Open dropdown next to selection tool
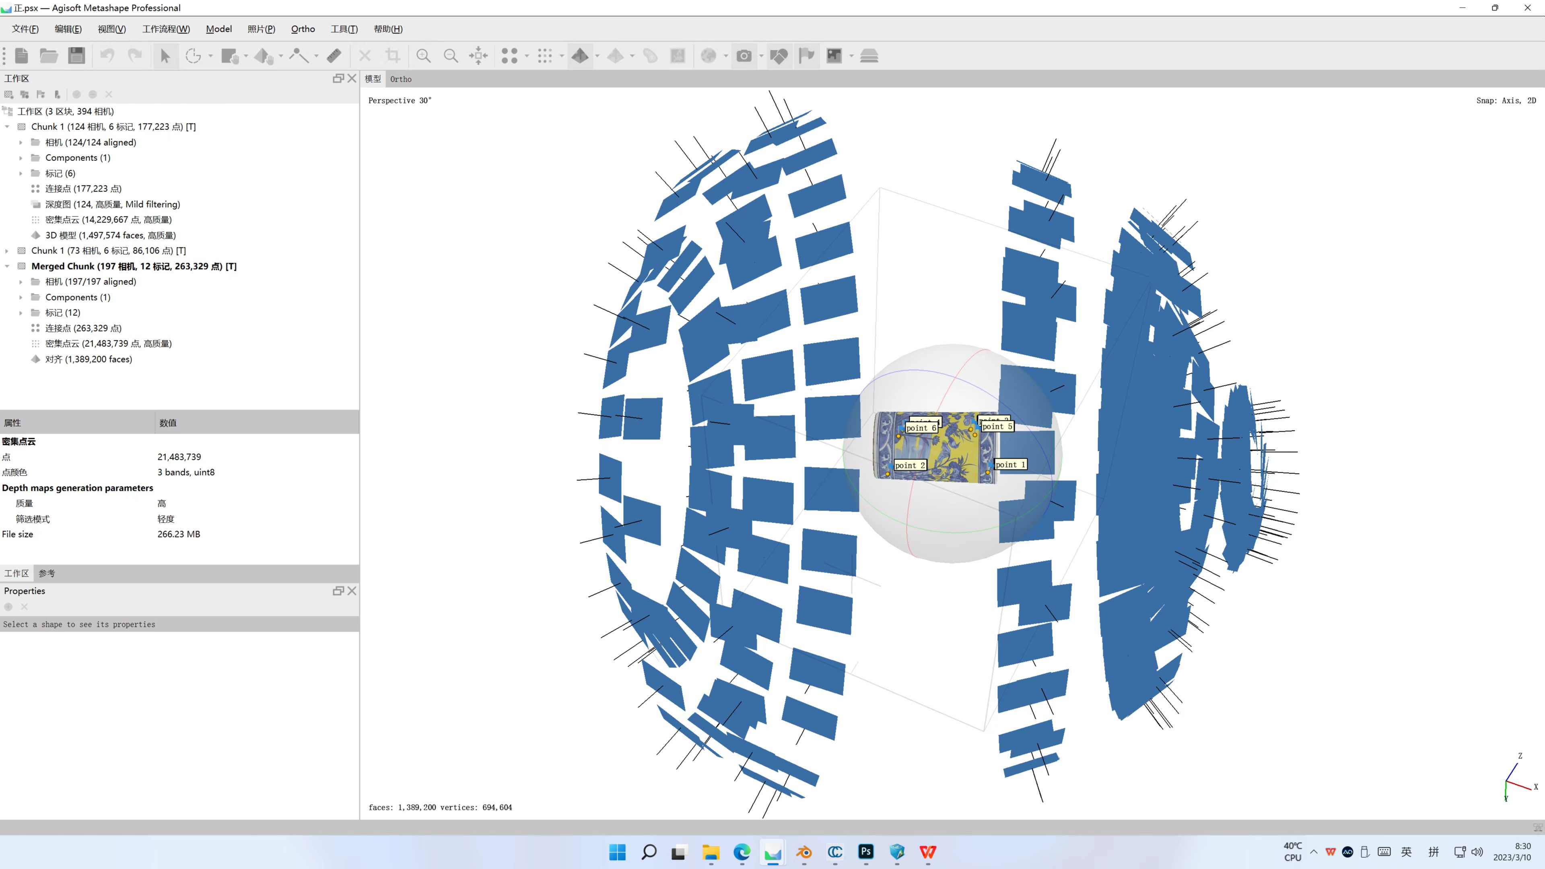This screenshot has width=1545, height=869. click(x=210, y=56)
